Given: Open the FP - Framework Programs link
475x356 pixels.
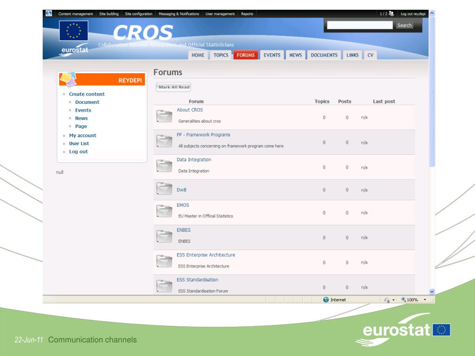Looking at the screenshot, I should pos(203,135).
